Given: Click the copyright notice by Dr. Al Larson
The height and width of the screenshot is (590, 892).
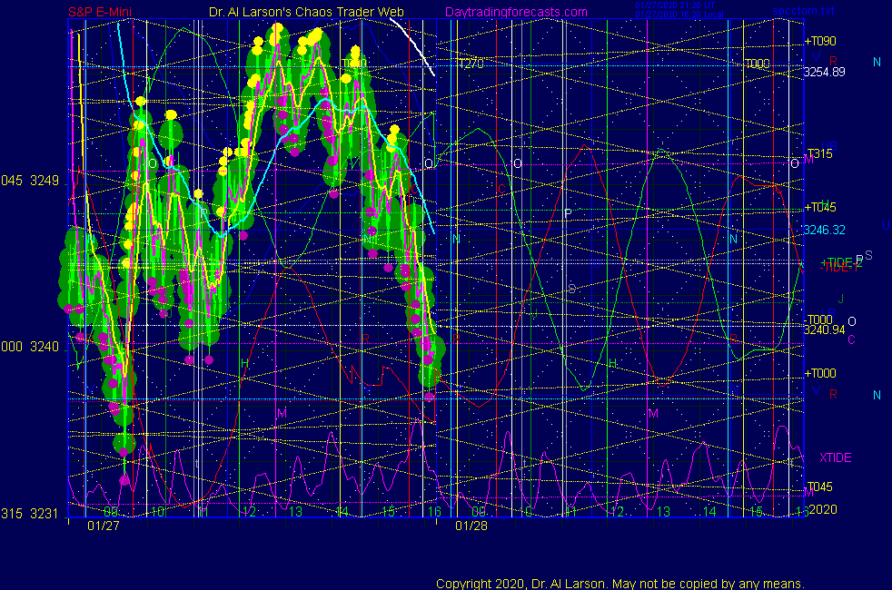Looking at the screenshot, I should [620, 584].
